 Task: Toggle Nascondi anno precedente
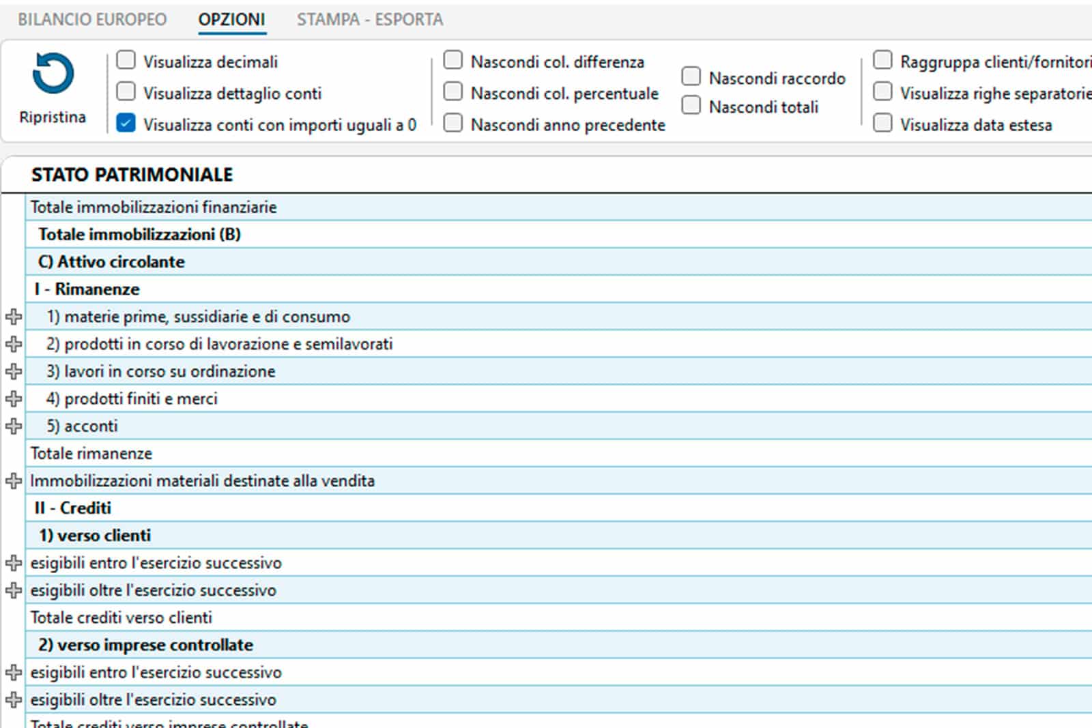[453, 123]
